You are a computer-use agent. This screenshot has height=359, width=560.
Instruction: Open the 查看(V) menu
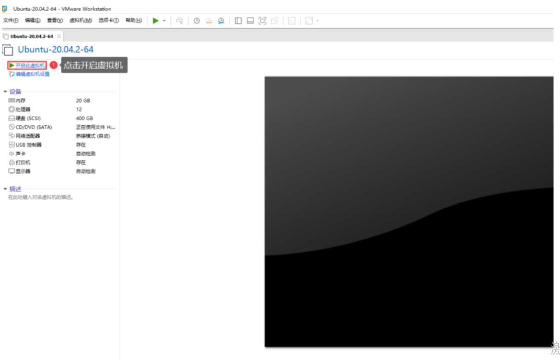[55, 20]
